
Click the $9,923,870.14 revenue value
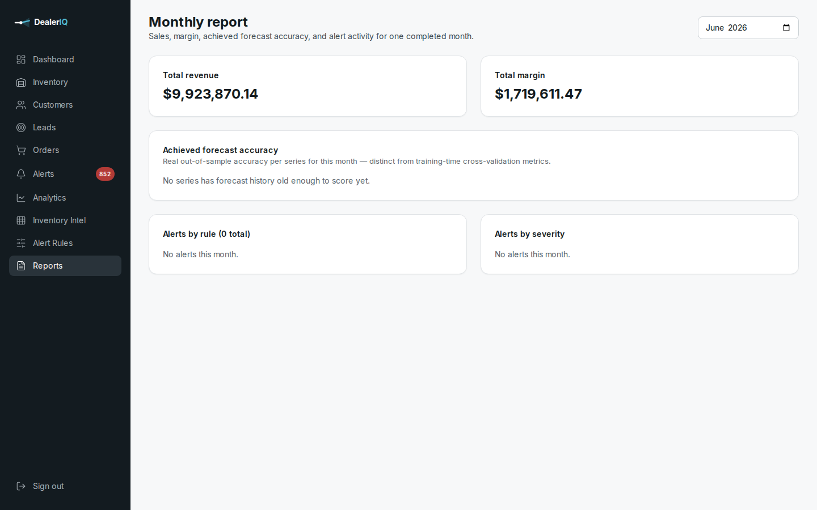pos(210,94)
